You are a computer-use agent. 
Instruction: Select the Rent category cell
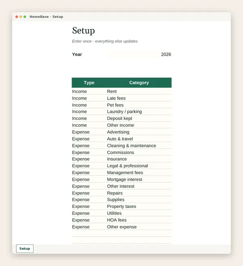click(139, 91)
